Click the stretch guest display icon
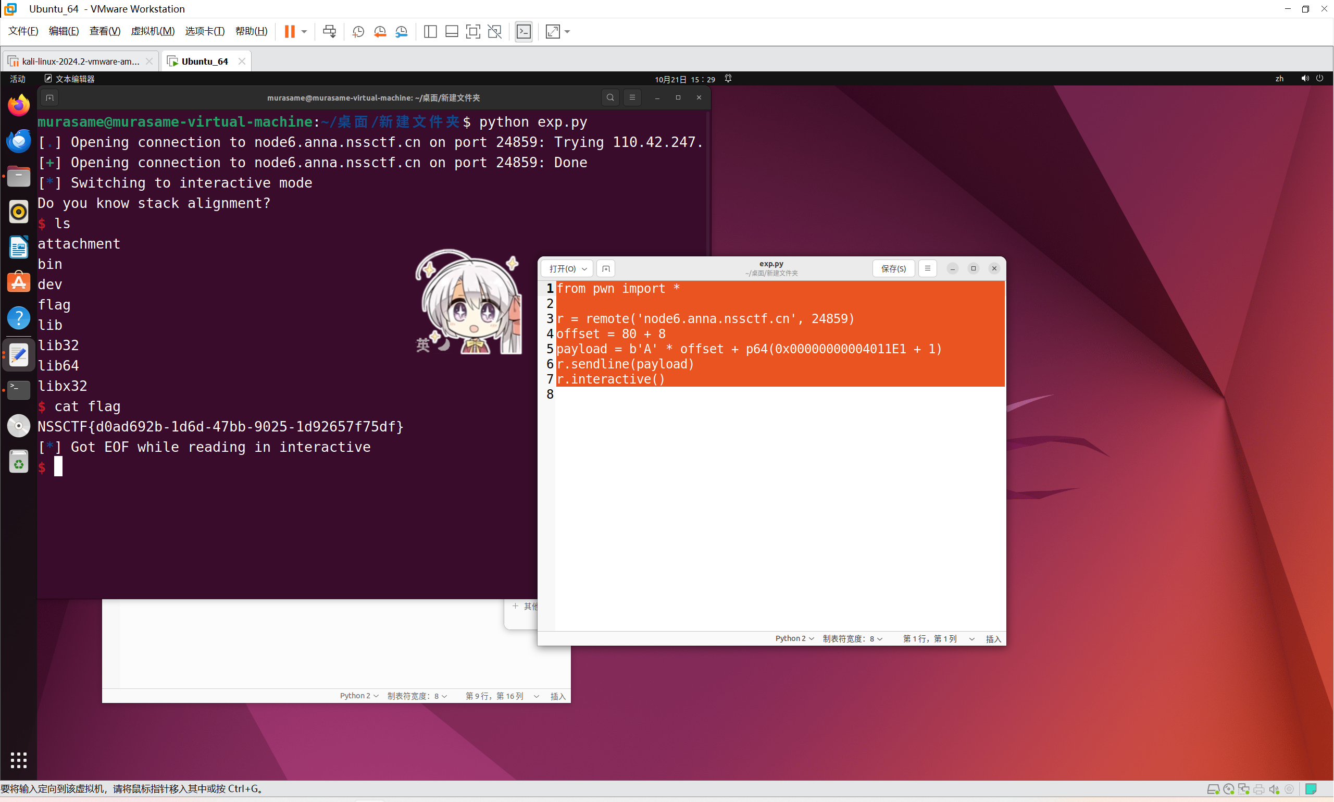This screenshot has width=1334, height=802. point(553,31)
